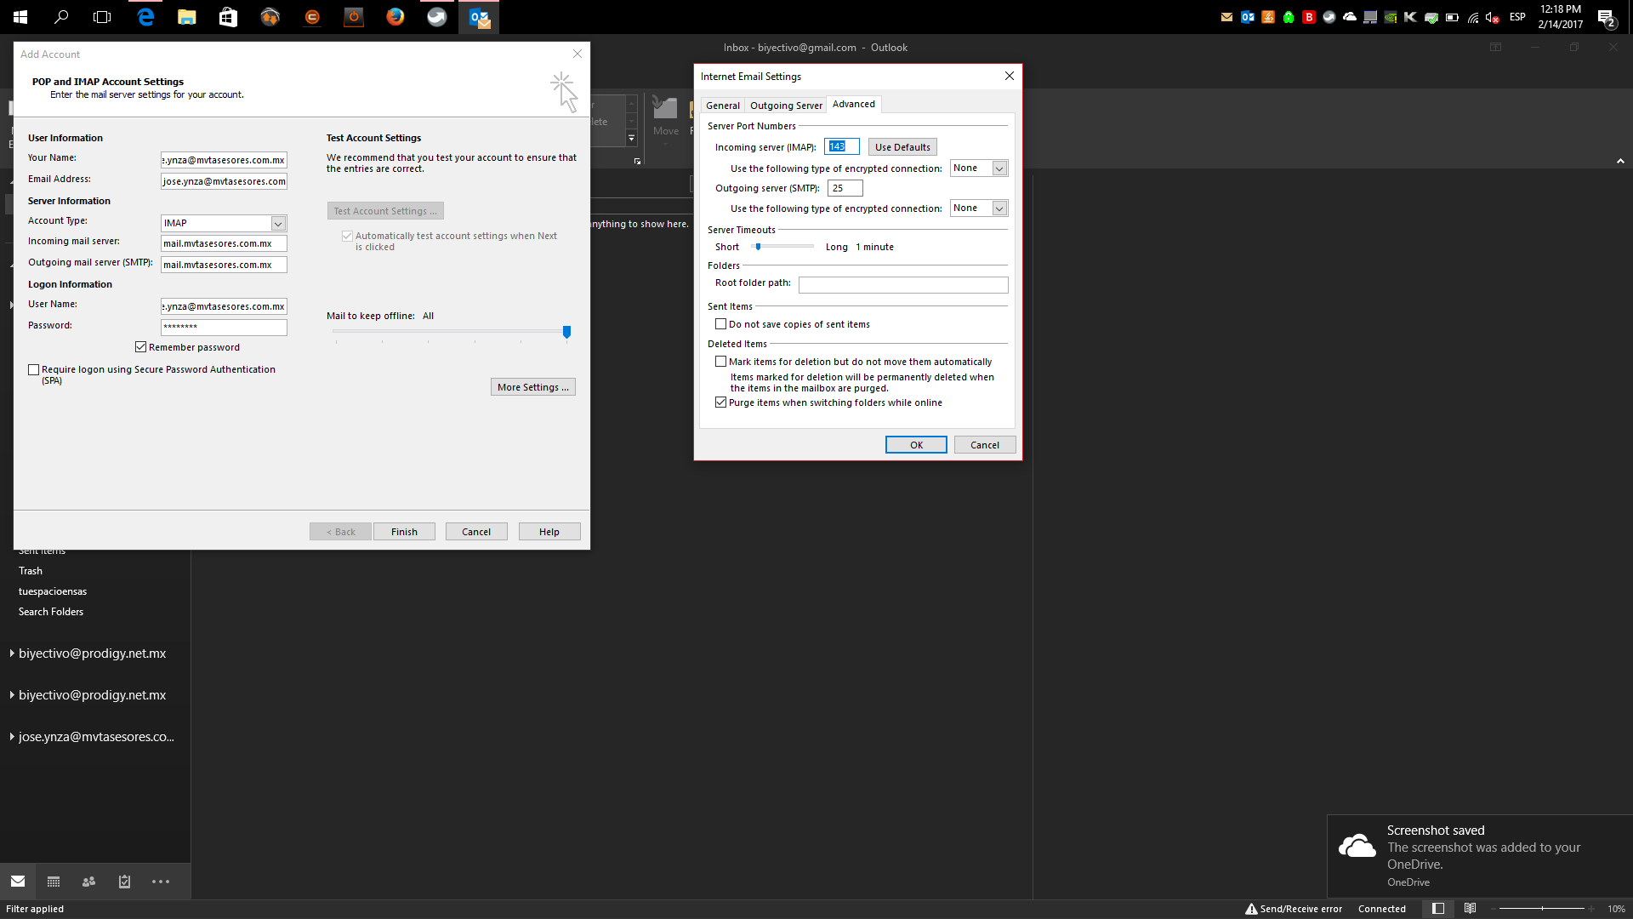This screenshot has height=919, width=1633.
Task: Open Action Center notifications icon
Action: [x=1607, y=17]
